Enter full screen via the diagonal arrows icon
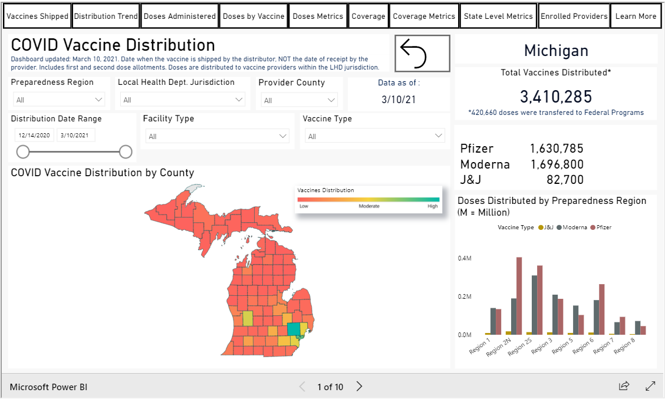Viewport: 665px width, 399px height. click(x=648, y=387)
